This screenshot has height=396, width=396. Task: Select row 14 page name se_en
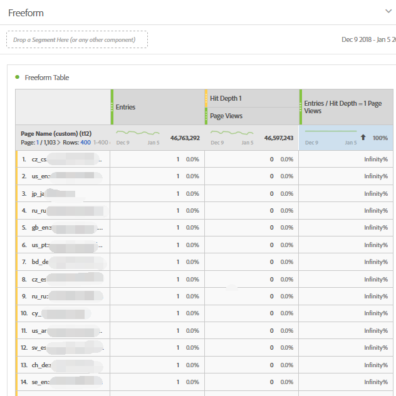pyautogui.click(x=63, y=382)
